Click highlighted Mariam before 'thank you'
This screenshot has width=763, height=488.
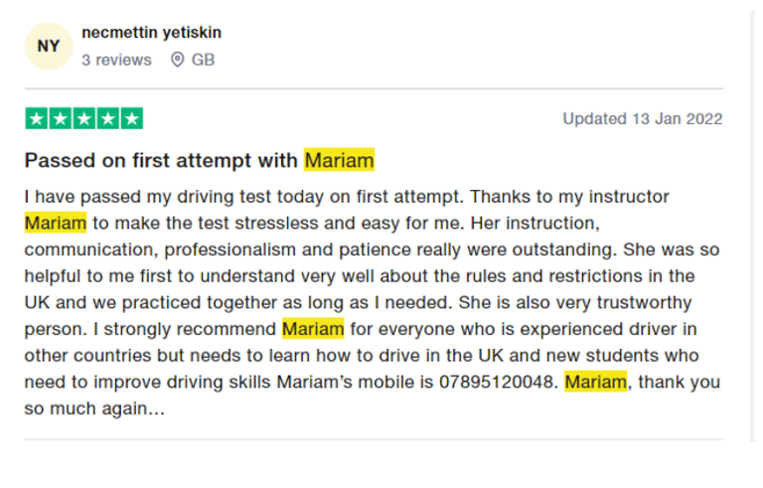[x=595, y=382]
